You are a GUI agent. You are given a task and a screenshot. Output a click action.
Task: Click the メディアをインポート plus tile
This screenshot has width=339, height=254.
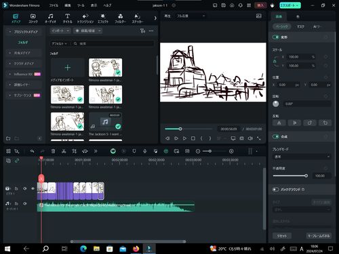(67, 68)
